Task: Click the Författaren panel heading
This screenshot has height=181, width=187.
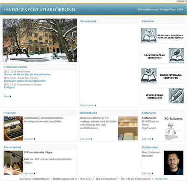Action: [x=149, y=113]
